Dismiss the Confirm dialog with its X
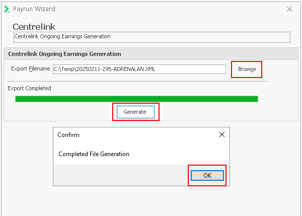 tap(221, 135)
